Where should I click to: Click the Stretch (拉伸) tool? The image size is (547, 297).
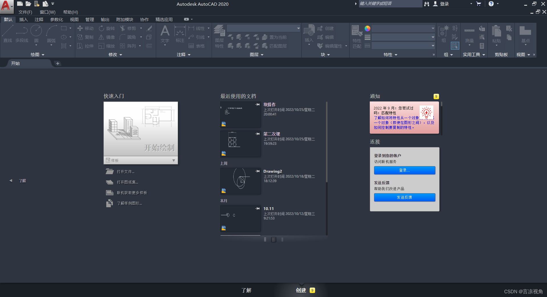pos(85,46)
